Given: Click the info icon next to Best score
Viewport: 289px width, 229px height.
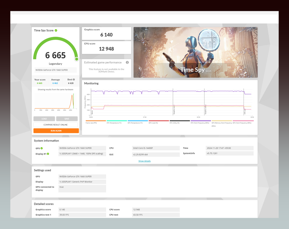Looking at the screenshot, I should coord(74,80).
